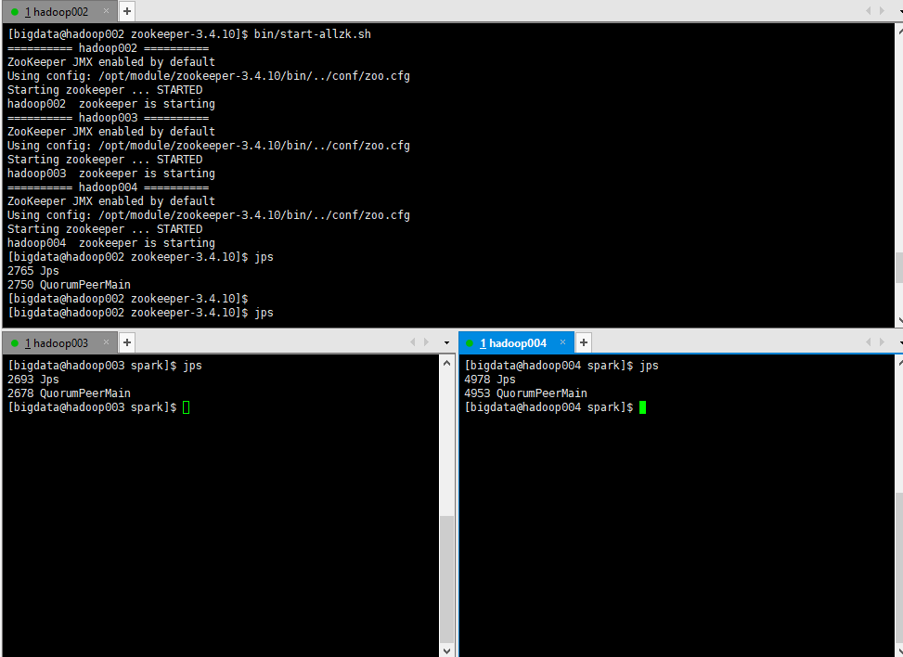Close the hadoop002 tab

click(106, 11)
